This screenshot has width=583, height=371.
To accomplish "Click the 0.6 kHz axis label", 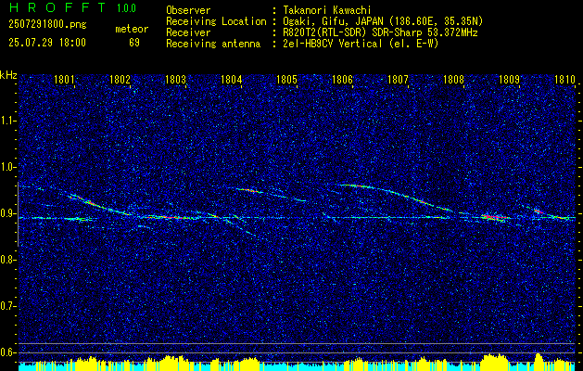I will click(x=7, y=352).
